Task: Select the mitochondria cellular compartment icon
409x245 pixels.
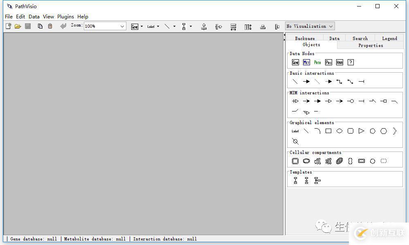Action: pos(339,161)
